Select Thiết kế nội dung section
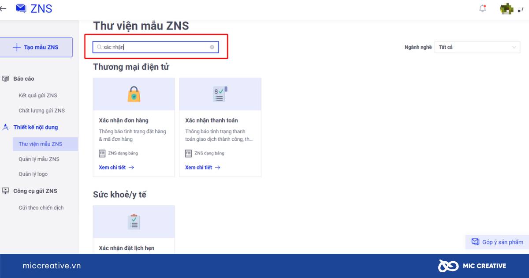529x278 pixels. 36,127
